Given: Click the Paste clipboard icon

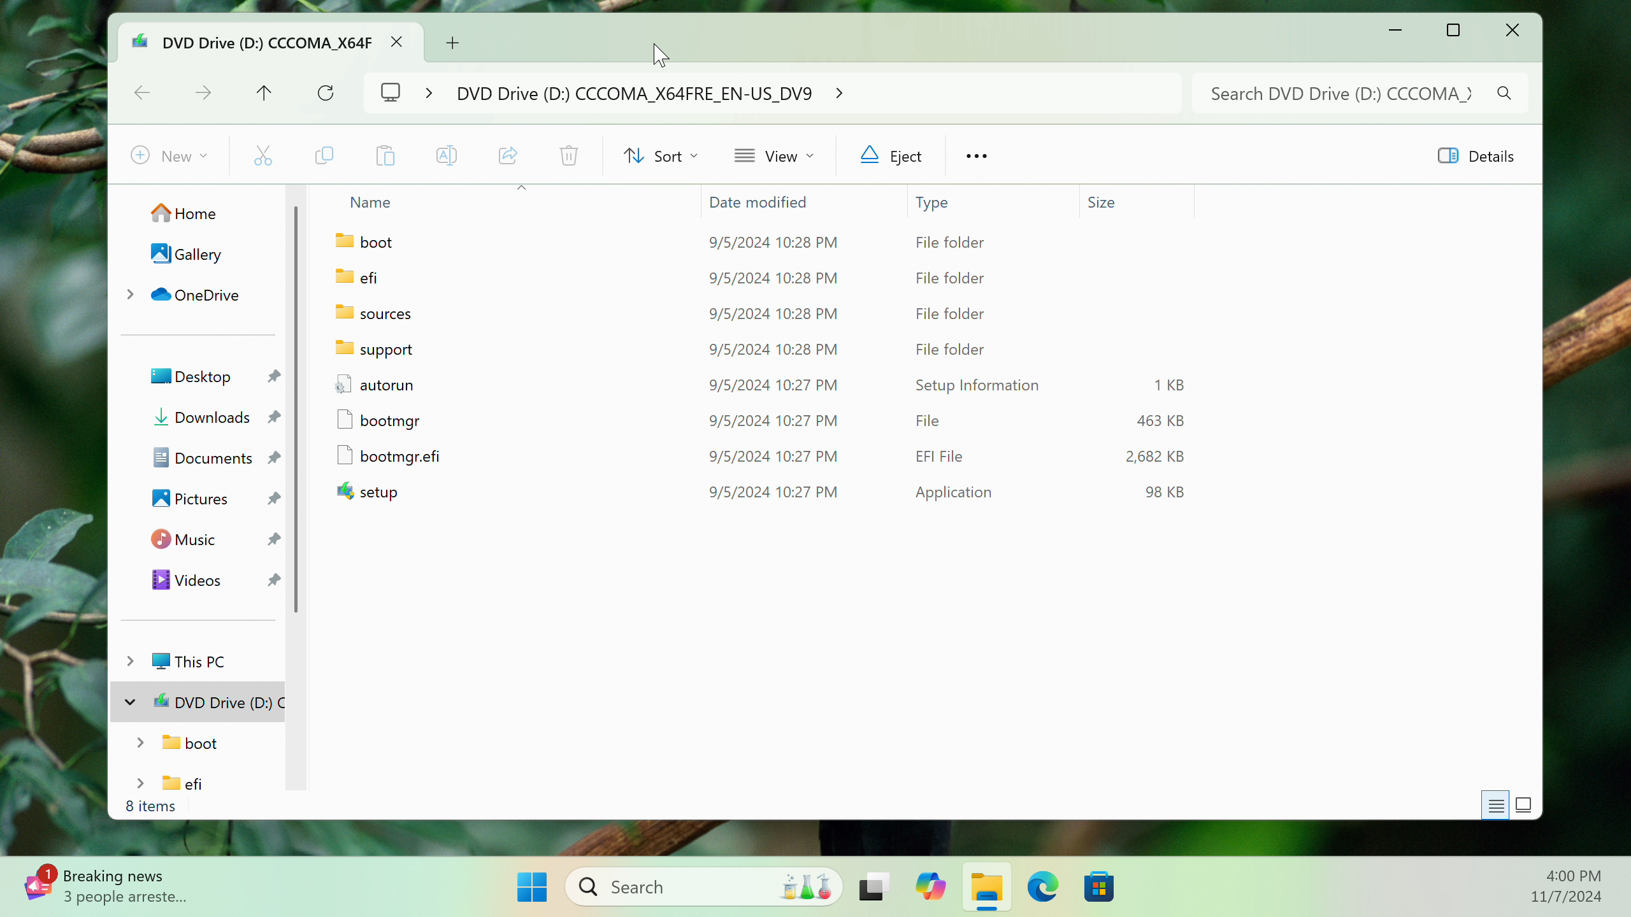Looking at the screenshot, I should point(385,156).
